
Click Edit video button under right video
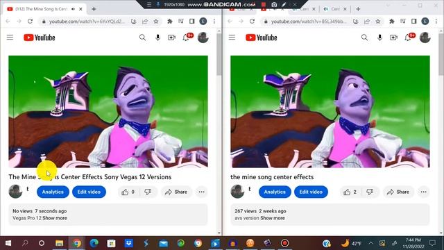coord(311,192)
